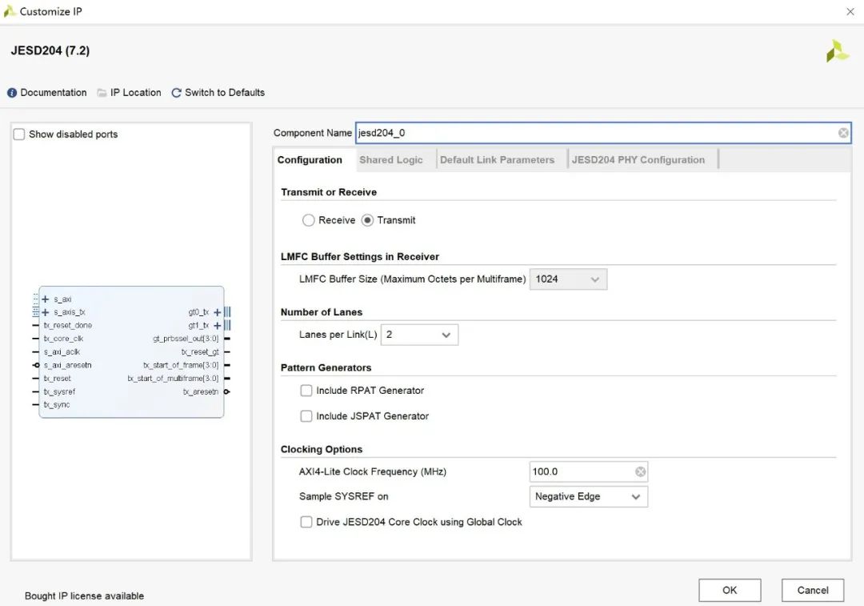
Task: Select the tx_reset_gt port label
Action: [x=200, y=352]
